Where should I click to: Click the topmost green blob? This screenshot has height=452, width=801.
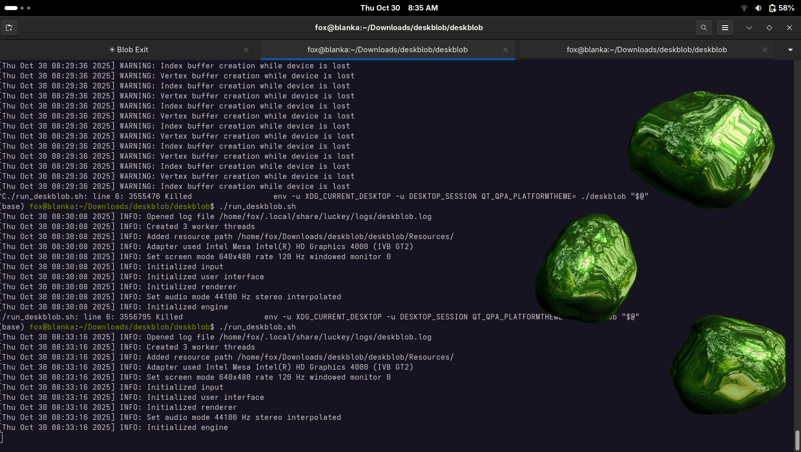coord(701,148)
